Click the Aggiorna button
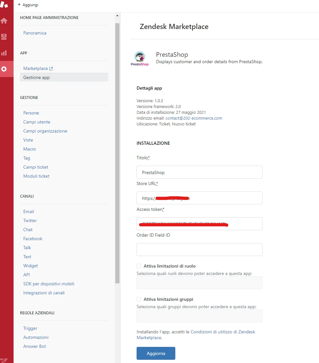 coord(156,353)
